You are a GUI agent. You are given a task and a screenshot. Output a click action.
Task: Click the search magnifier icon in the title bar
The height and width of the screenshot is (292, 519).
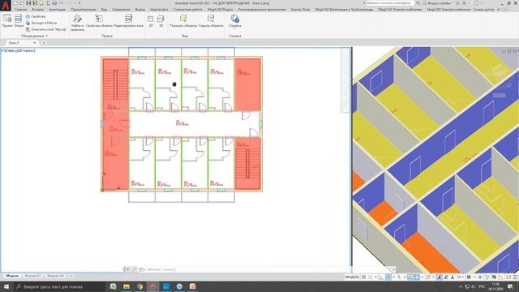[418, 3]
